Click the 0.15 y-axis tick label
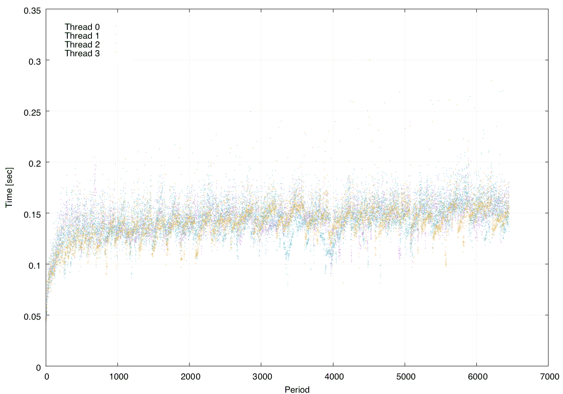 click(x=32, y=214)
